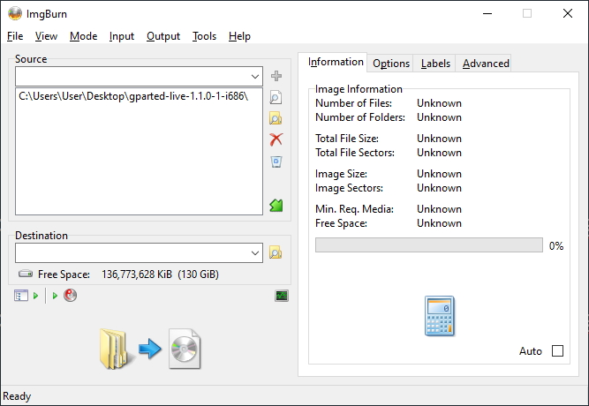
Task: Enable the Auto checkbox
Action: click(x=557, y=351)
